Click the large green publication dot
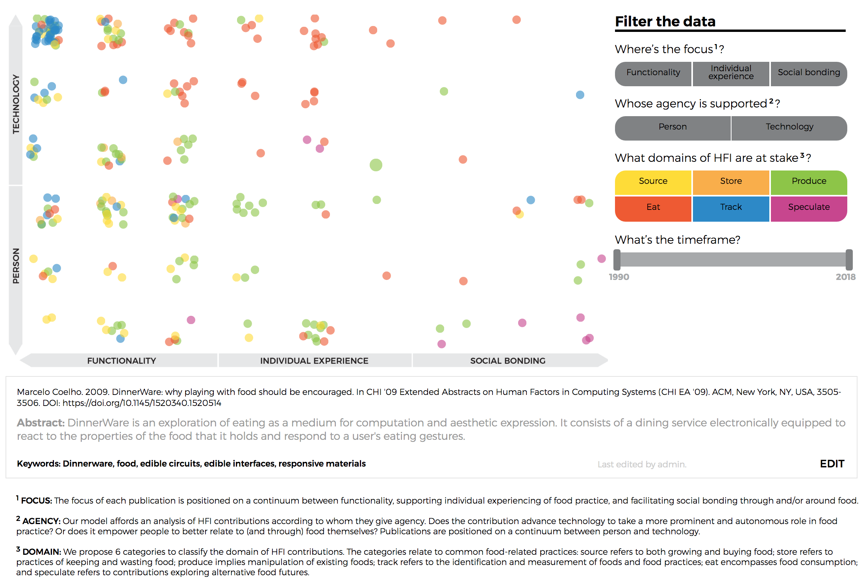 click(376, 165)
